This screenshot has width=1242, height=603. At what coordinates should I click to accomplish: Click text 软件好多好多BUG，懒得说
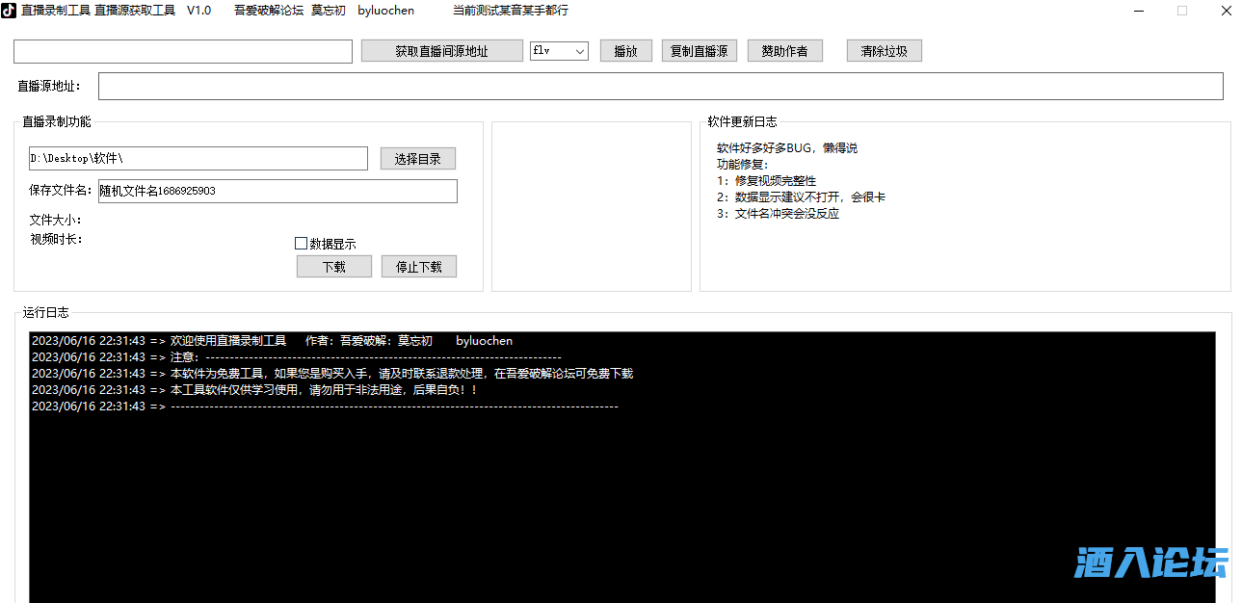click(787, 148)
